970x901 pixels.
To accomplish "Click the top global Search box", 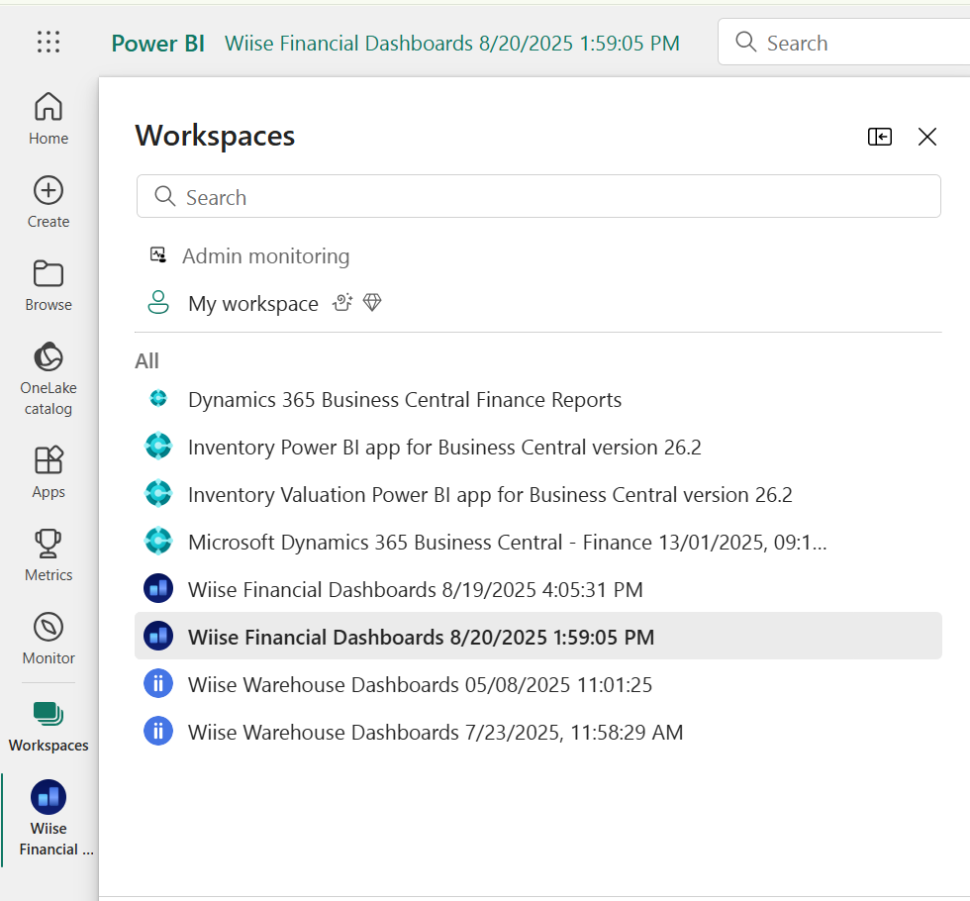I will point(843,42).
